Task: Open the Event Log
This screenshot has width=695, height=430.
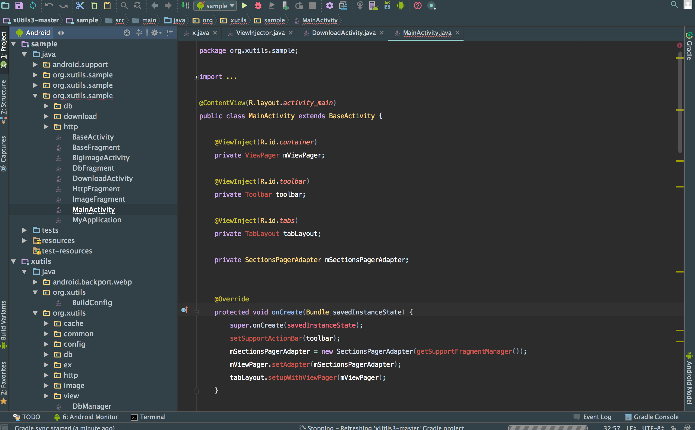Action: [x=592, y=417]
